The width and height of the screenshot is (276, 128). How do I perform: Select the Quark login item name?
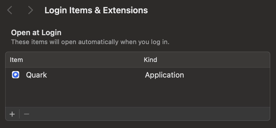coord(36,75)
